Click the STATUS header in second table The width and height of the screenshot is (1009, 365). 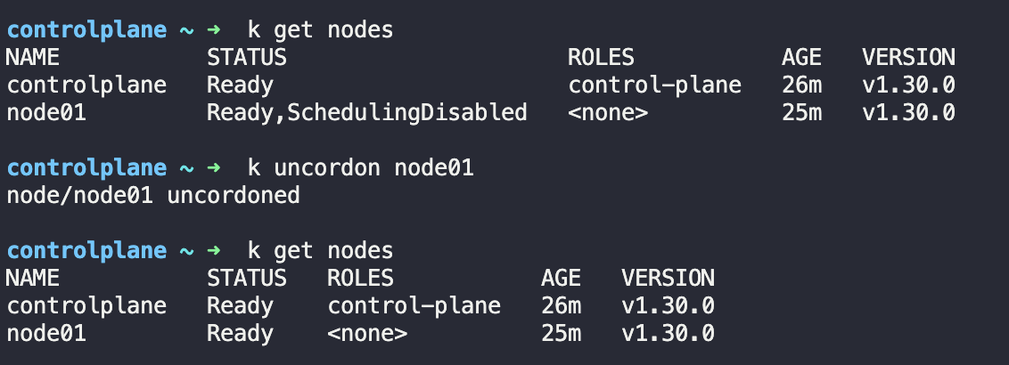247,279
